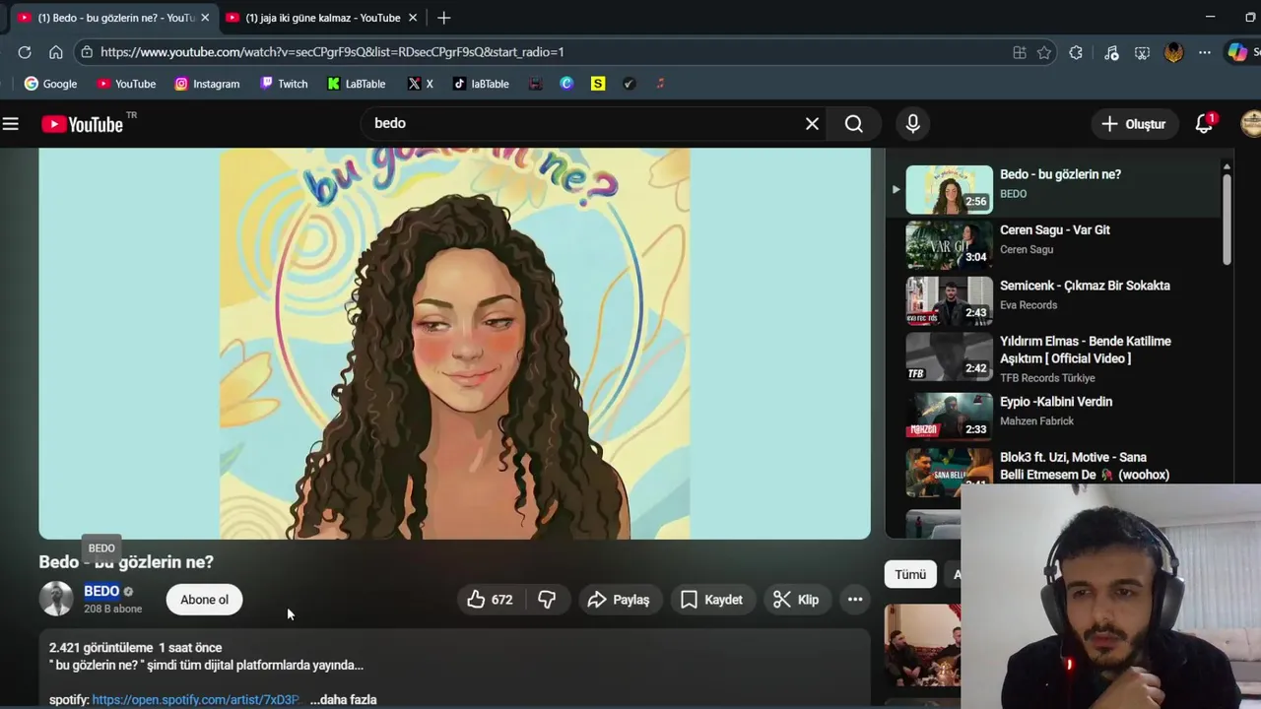Click the video title Bedo - bu gözlerin ne?
This screenshot has width=1261, height=709.
[126, 562]
